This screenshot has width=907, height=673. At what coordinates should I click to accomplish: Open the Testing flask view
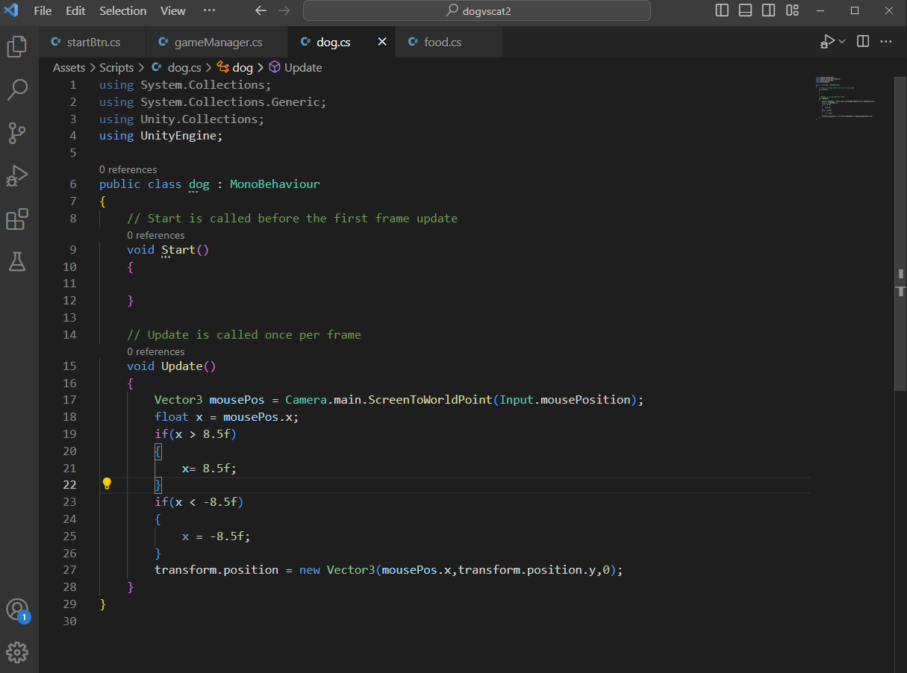coord(16,262)
